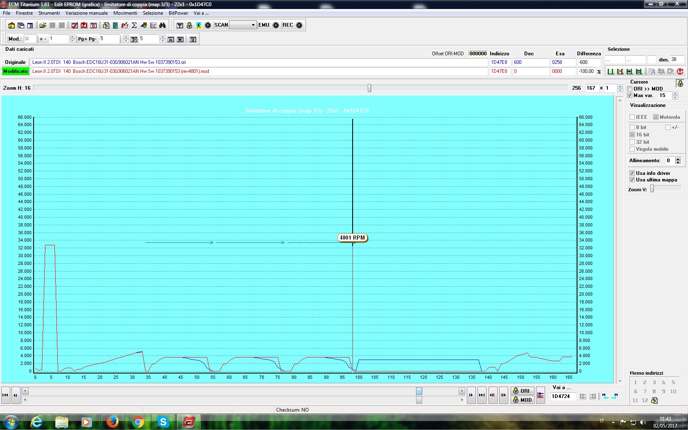Screen dimensions: 688x430
Task: Click the yellow house icon in the toolbar
Action: (11, 25)
